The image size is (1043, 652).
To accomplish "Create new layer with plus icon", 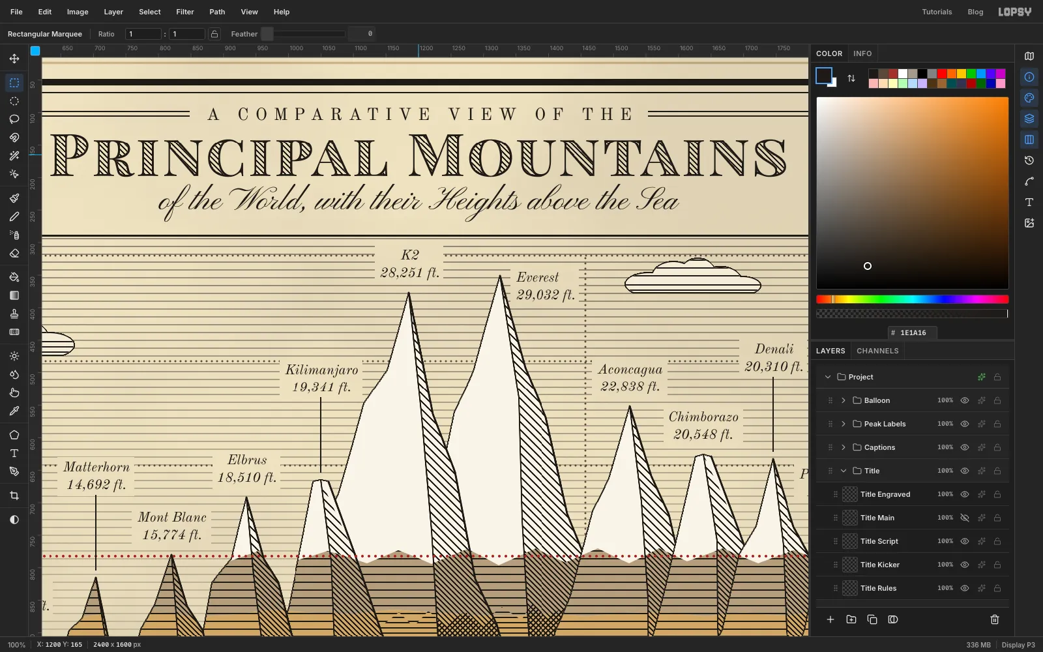I will click(830, 619).
